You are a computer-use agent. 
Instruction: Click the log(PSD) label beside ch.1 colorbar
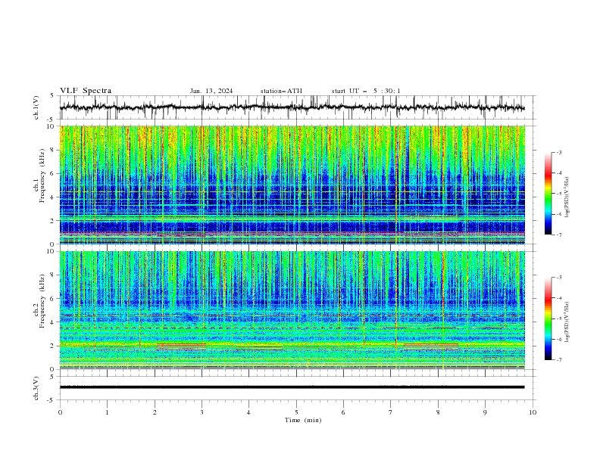coord(567,197)
